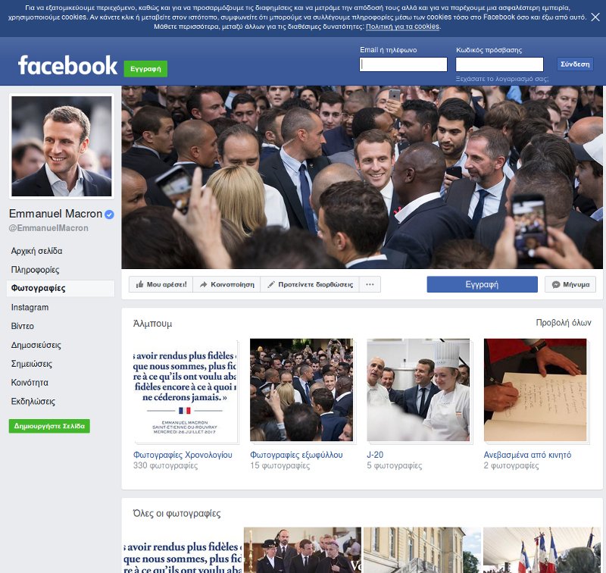Open the Πολιτική για τα cookies link
606x573 pixels.
tap(402, 27)
